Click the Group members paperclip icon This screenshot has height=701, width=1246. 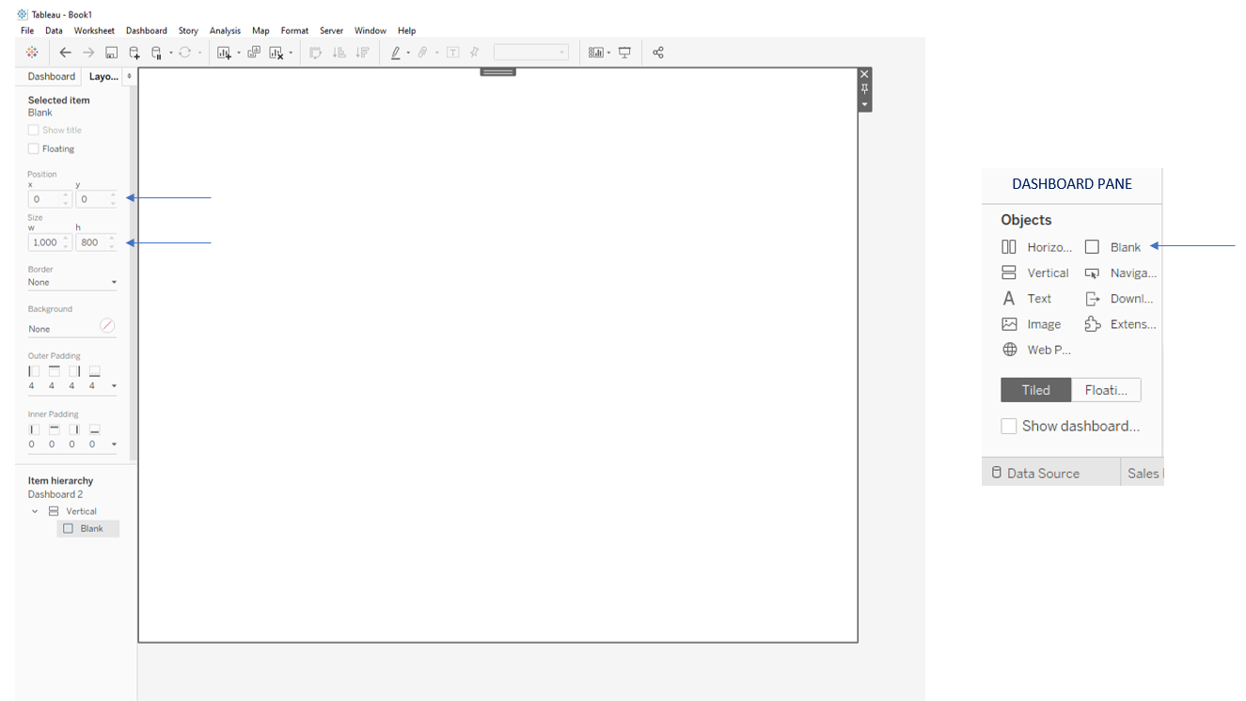[x=423, y=53]
